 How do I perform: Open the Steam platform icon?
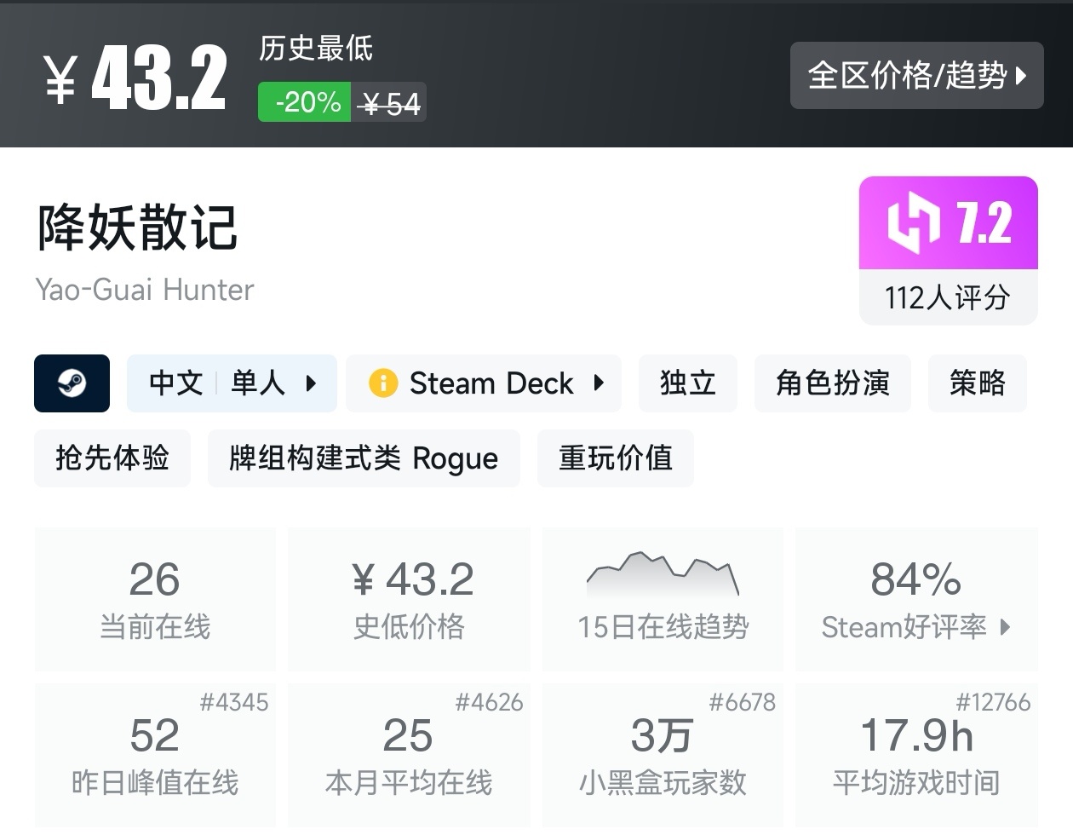(72, 383)
